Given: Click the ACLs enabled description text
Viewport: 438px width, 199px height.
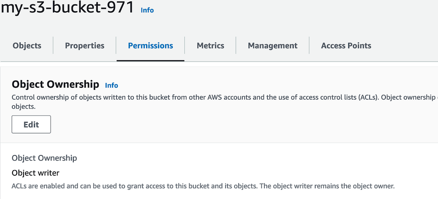Looking at the screenshot, I should (203, 186).
